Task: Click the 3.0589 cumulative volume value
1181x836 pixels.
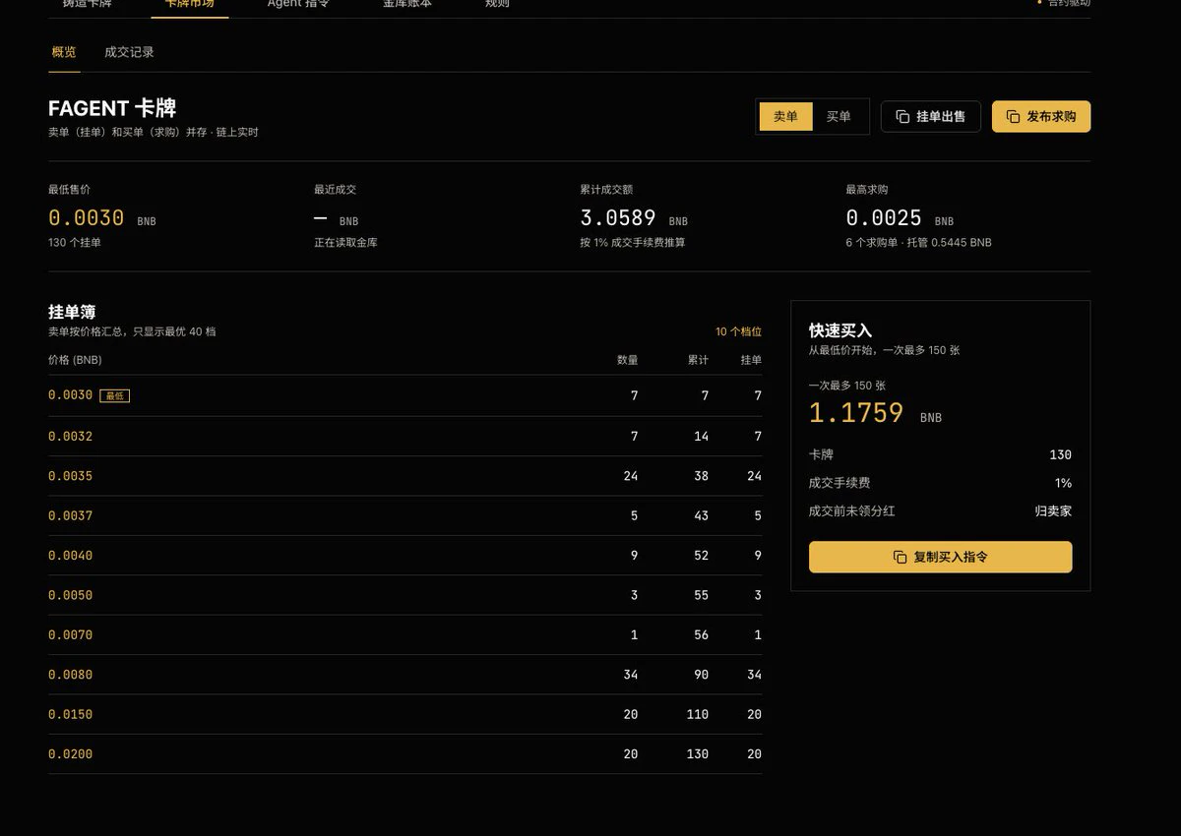Action: point(618,218)
